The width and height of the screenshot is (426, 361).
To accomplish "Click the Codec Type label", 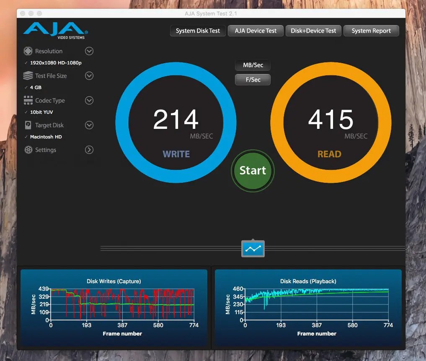I will coord(50,100).
